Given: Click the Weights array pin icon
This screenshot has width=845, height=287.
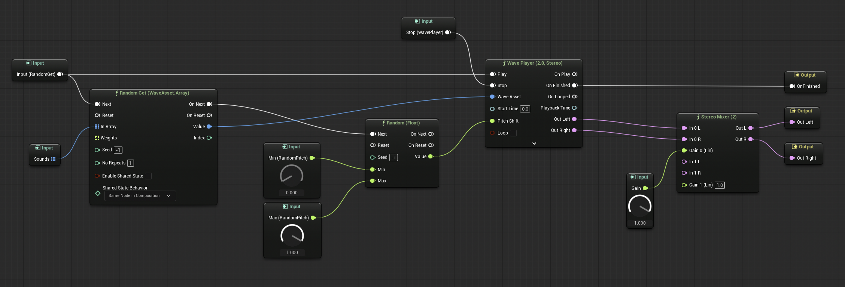Looking at the screenshot, I should tap(97, 138).
